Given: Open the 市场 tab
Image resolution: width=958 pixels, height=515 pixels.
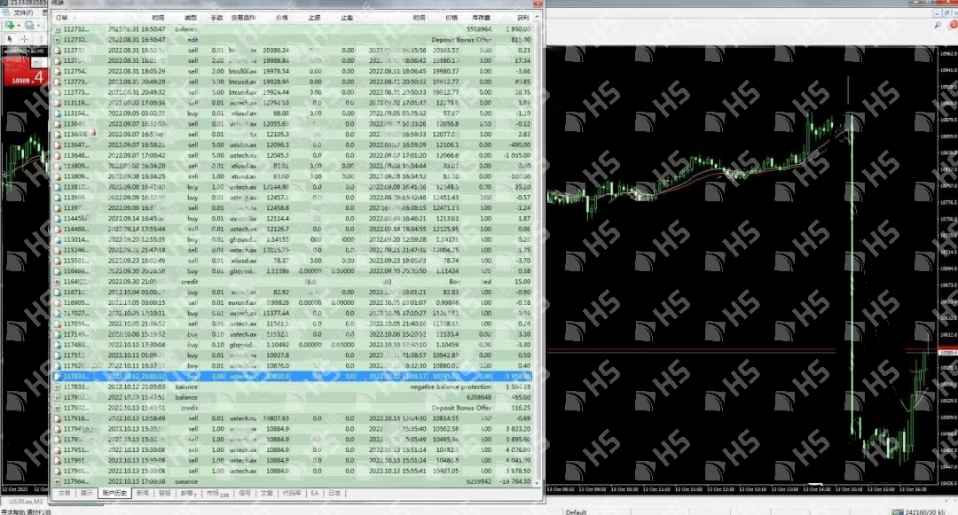Looking at the screenshot, I should 216,493.
